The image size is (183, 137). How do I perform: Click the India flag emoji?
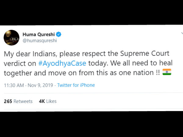point(167,72)
